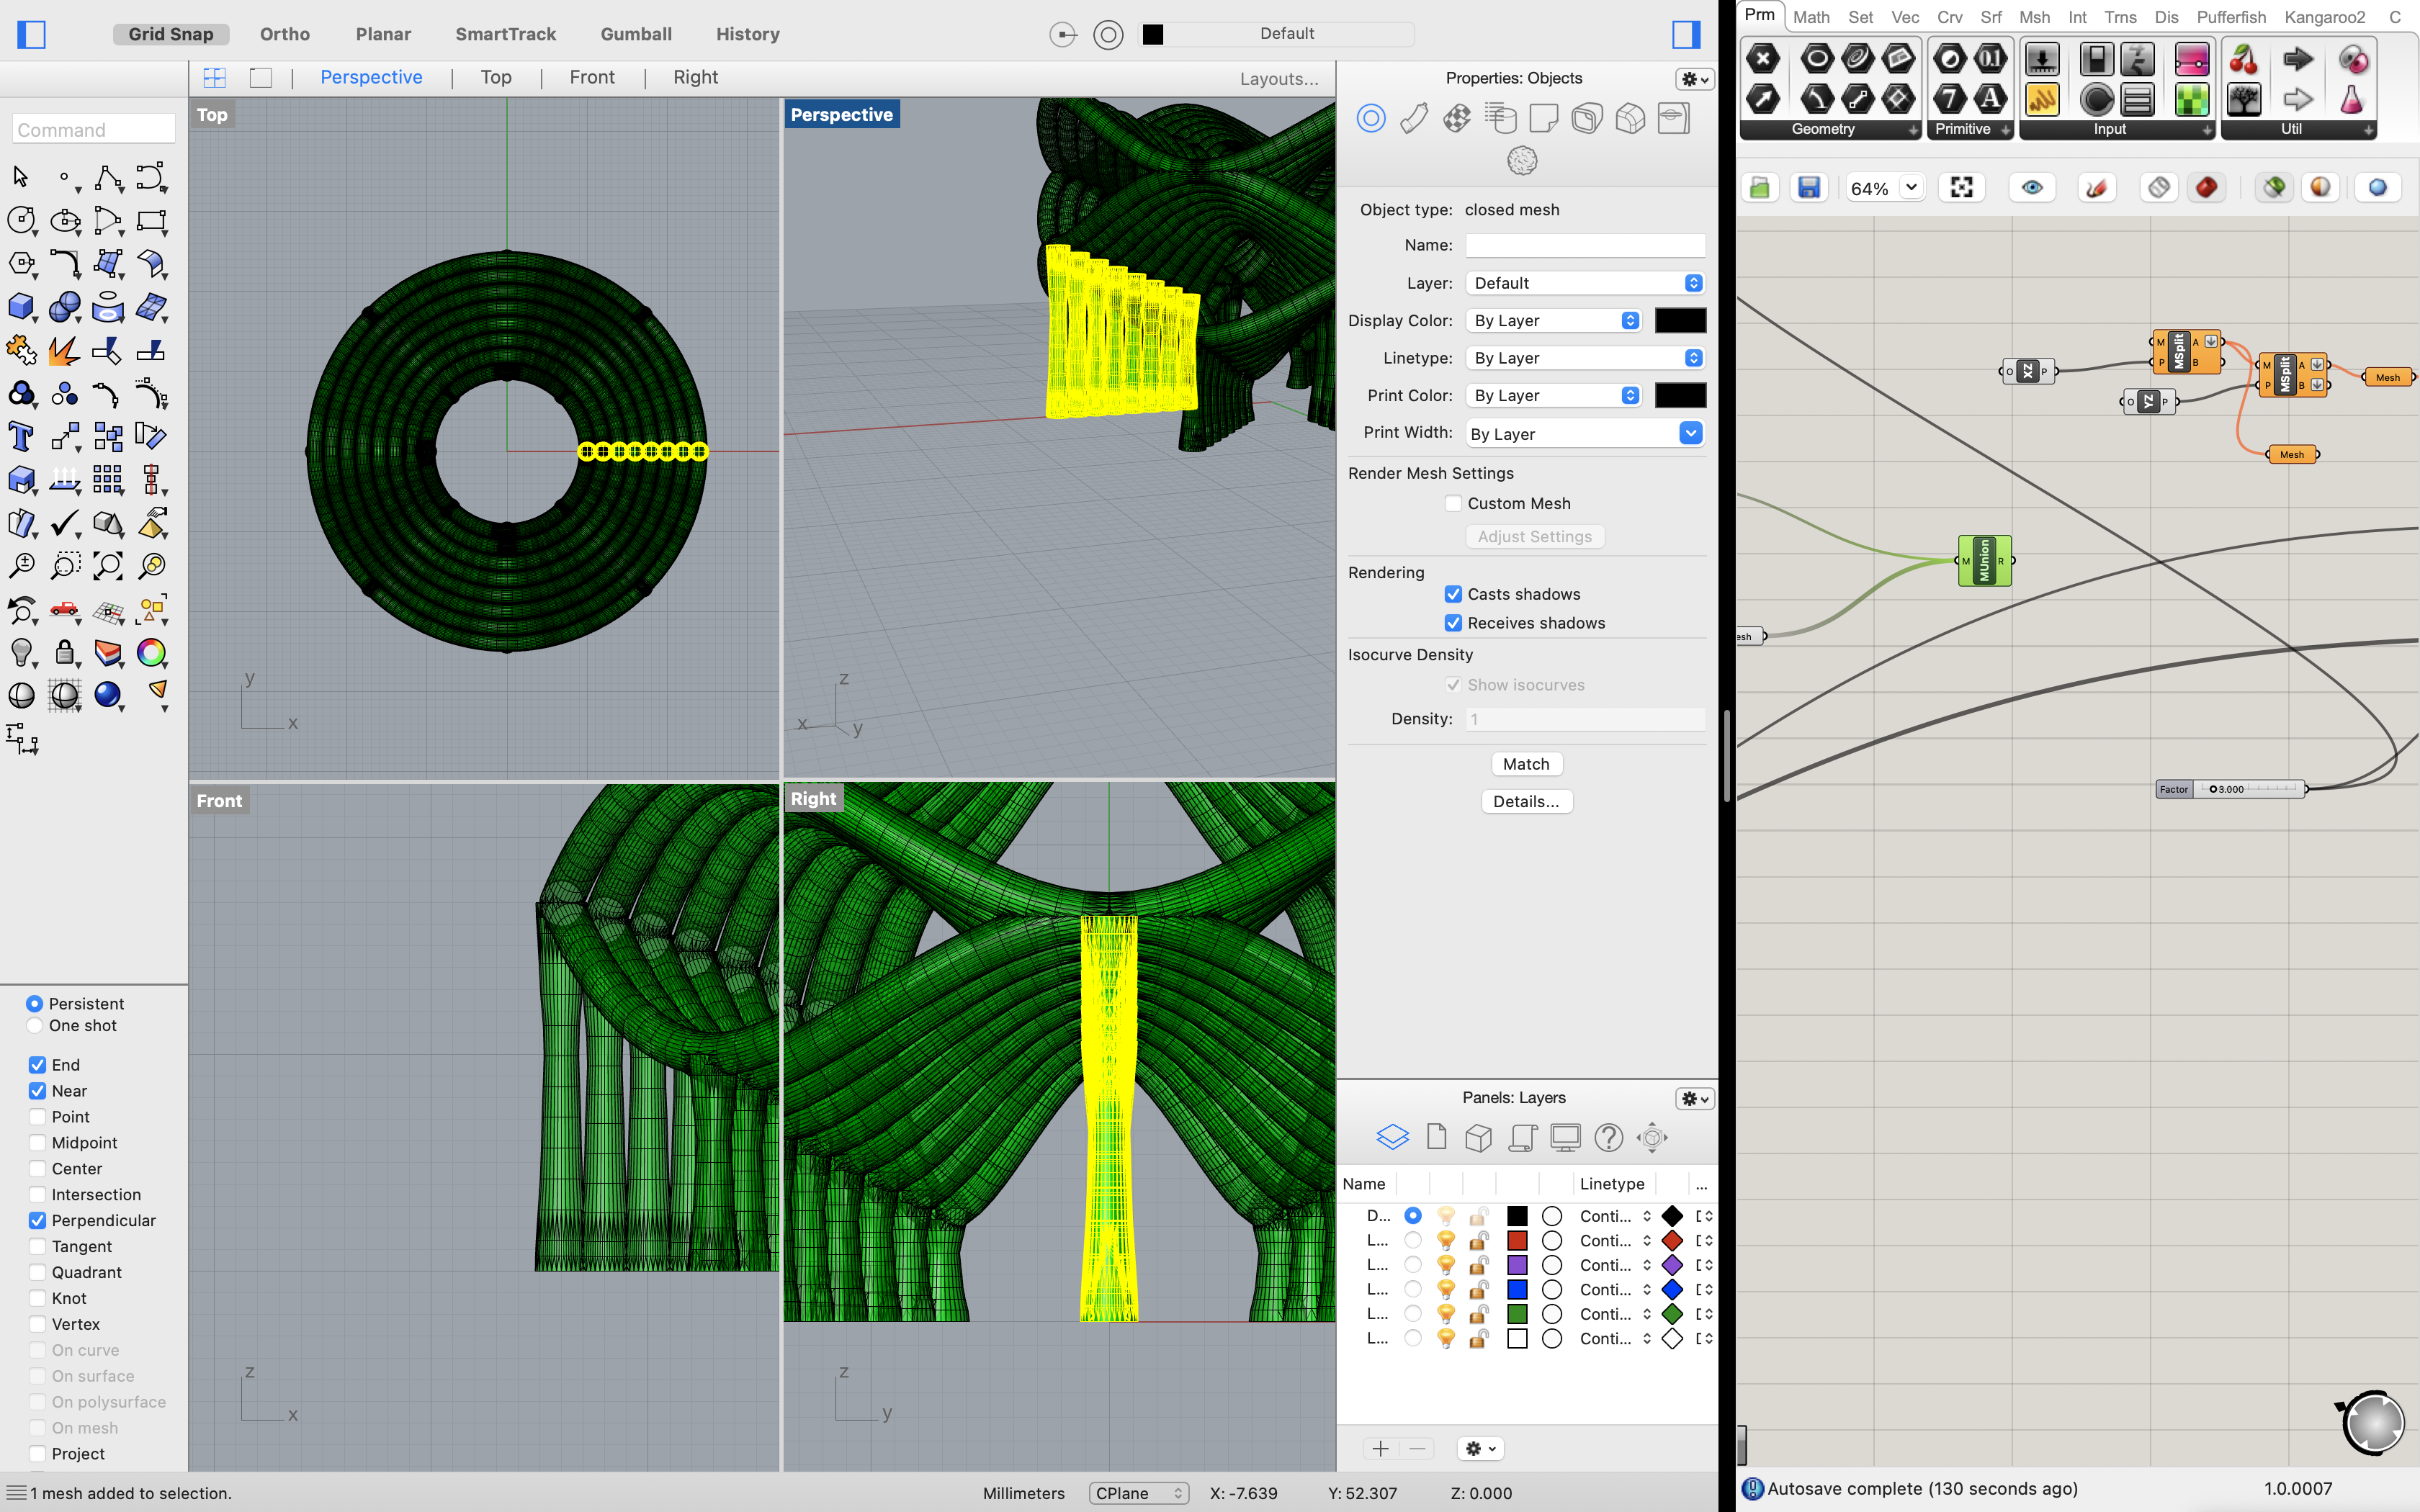Click the Display Color black swatch
The image size is (2420, 1512).
pyautogui.click(x=1680, y=321)
